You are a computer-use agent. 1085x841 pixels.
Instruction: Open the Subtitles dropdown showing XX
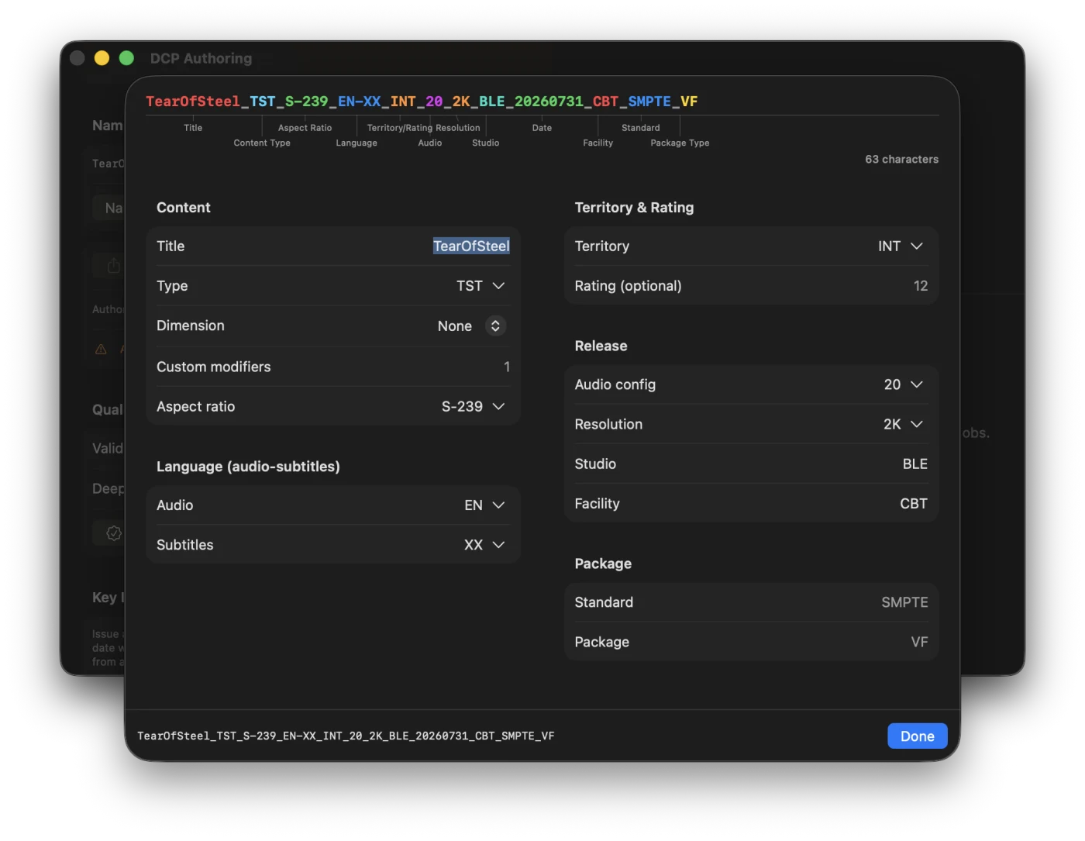[x=484, y=545]
